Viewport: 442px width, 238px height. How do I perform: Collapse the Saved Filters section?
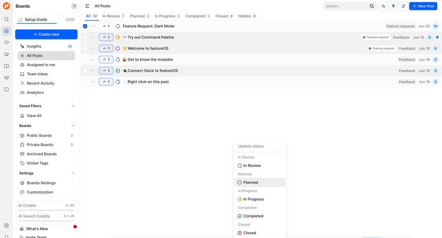(73, 106)
